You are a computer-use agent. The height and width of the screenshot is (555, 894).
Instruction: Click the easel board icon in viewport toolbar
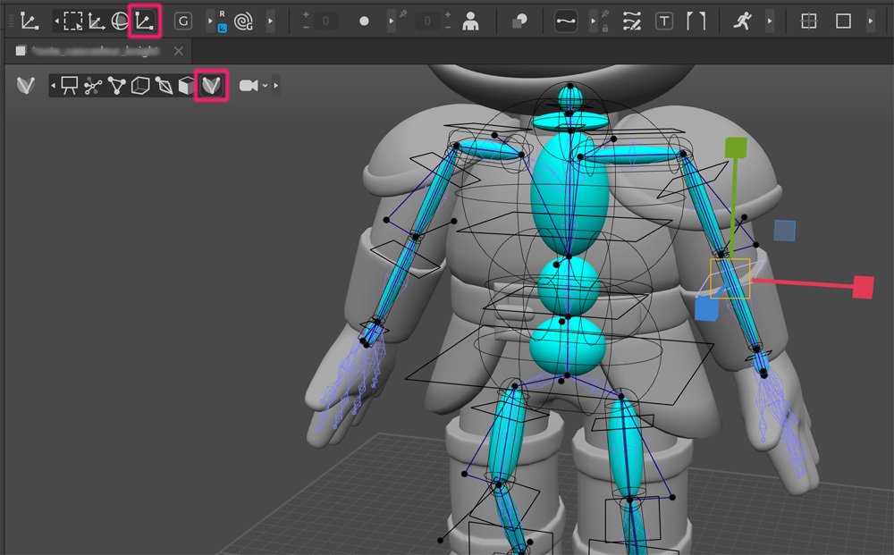[68, 85]
